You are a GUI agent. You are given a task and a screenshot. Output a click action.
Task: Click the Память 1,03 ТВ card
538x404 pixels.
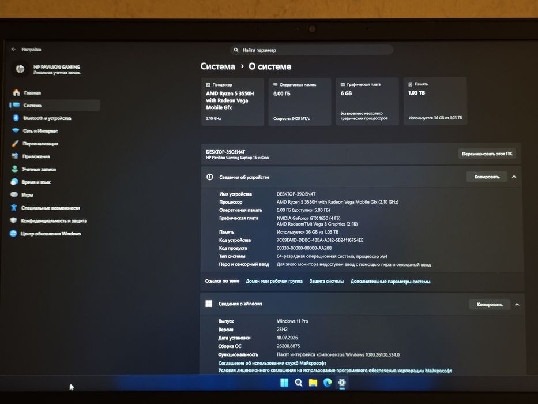point(435,101)
